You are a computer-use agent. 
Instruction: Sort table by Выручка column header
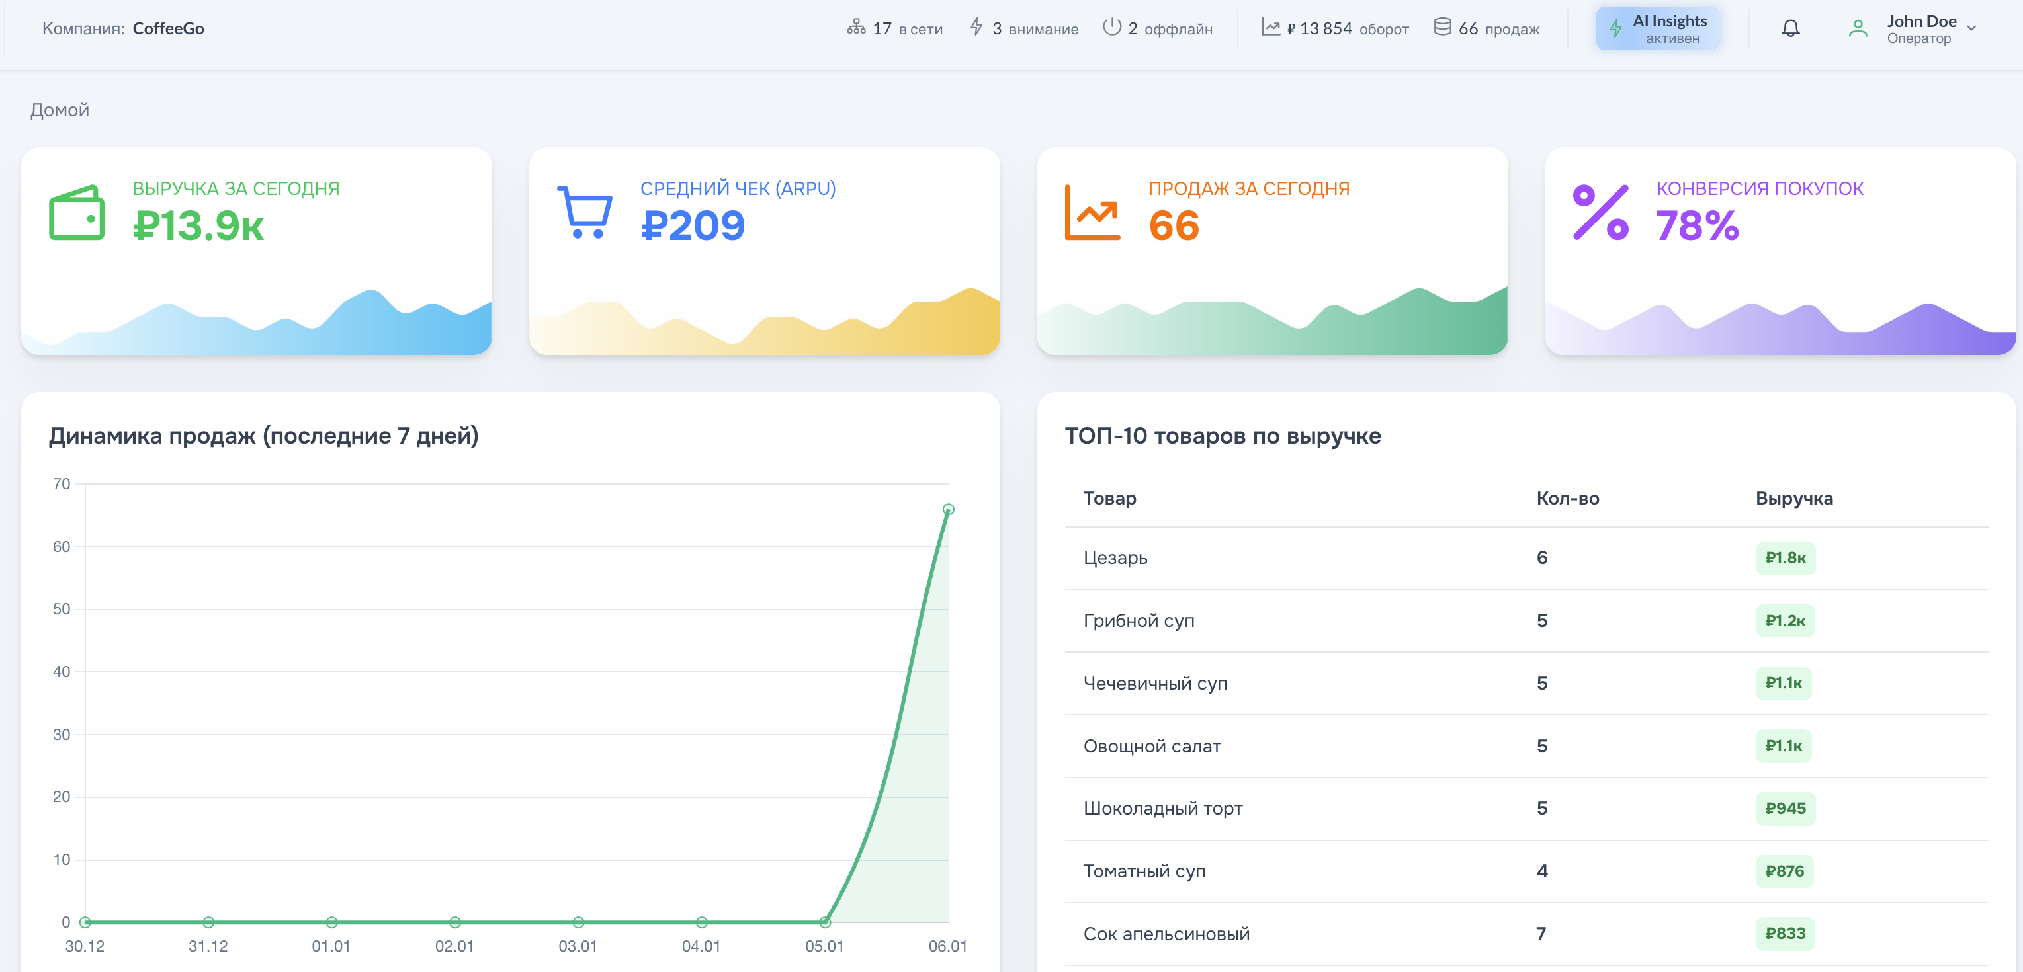[x=1793, y=498]
